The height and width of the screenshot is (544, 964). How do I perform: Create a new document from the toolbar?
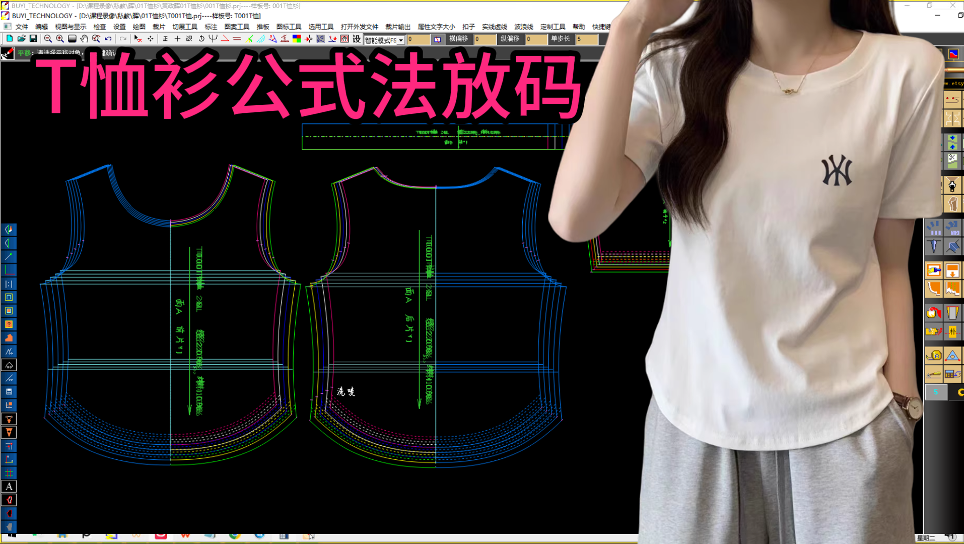(10, 38)
